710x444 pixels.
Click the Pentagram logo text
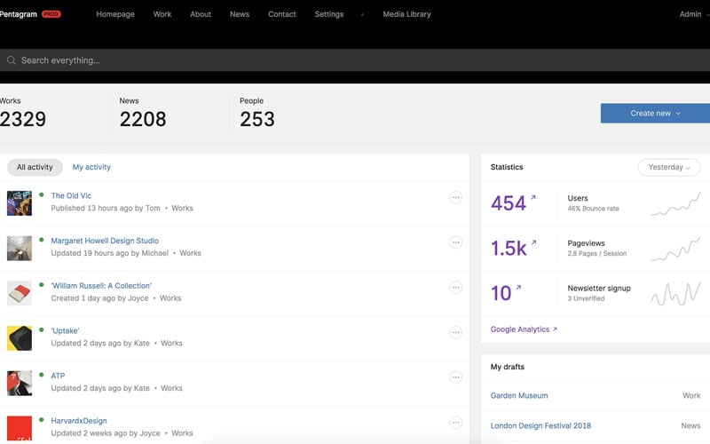[19, 14]
